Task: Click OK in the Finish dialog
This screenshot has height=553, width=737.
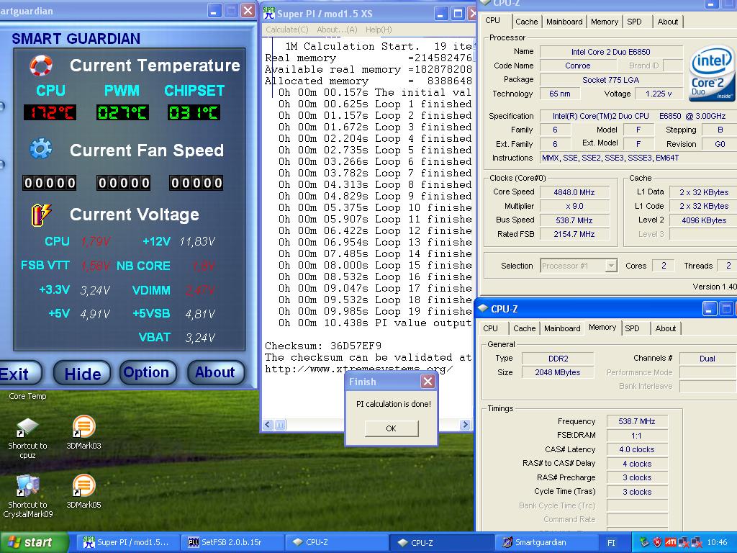Action: (x=391, y=428)
